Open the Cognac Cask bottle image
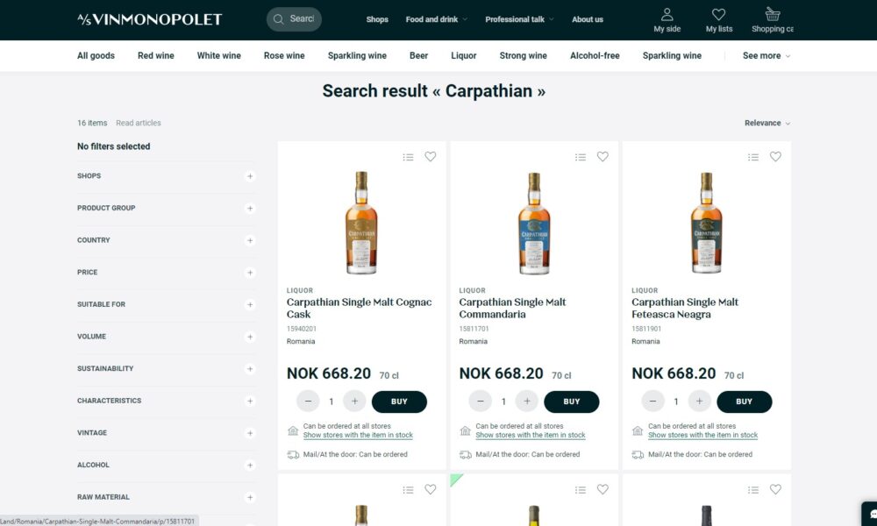 361,224
